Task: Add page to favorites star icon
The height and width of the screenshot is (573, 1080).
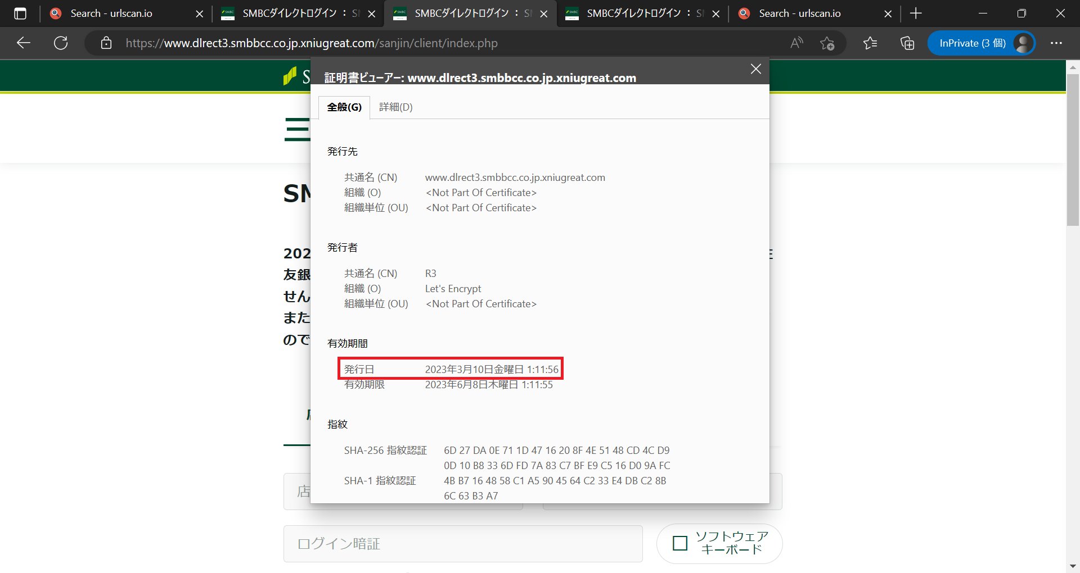Action: click(x=827, y=43)
